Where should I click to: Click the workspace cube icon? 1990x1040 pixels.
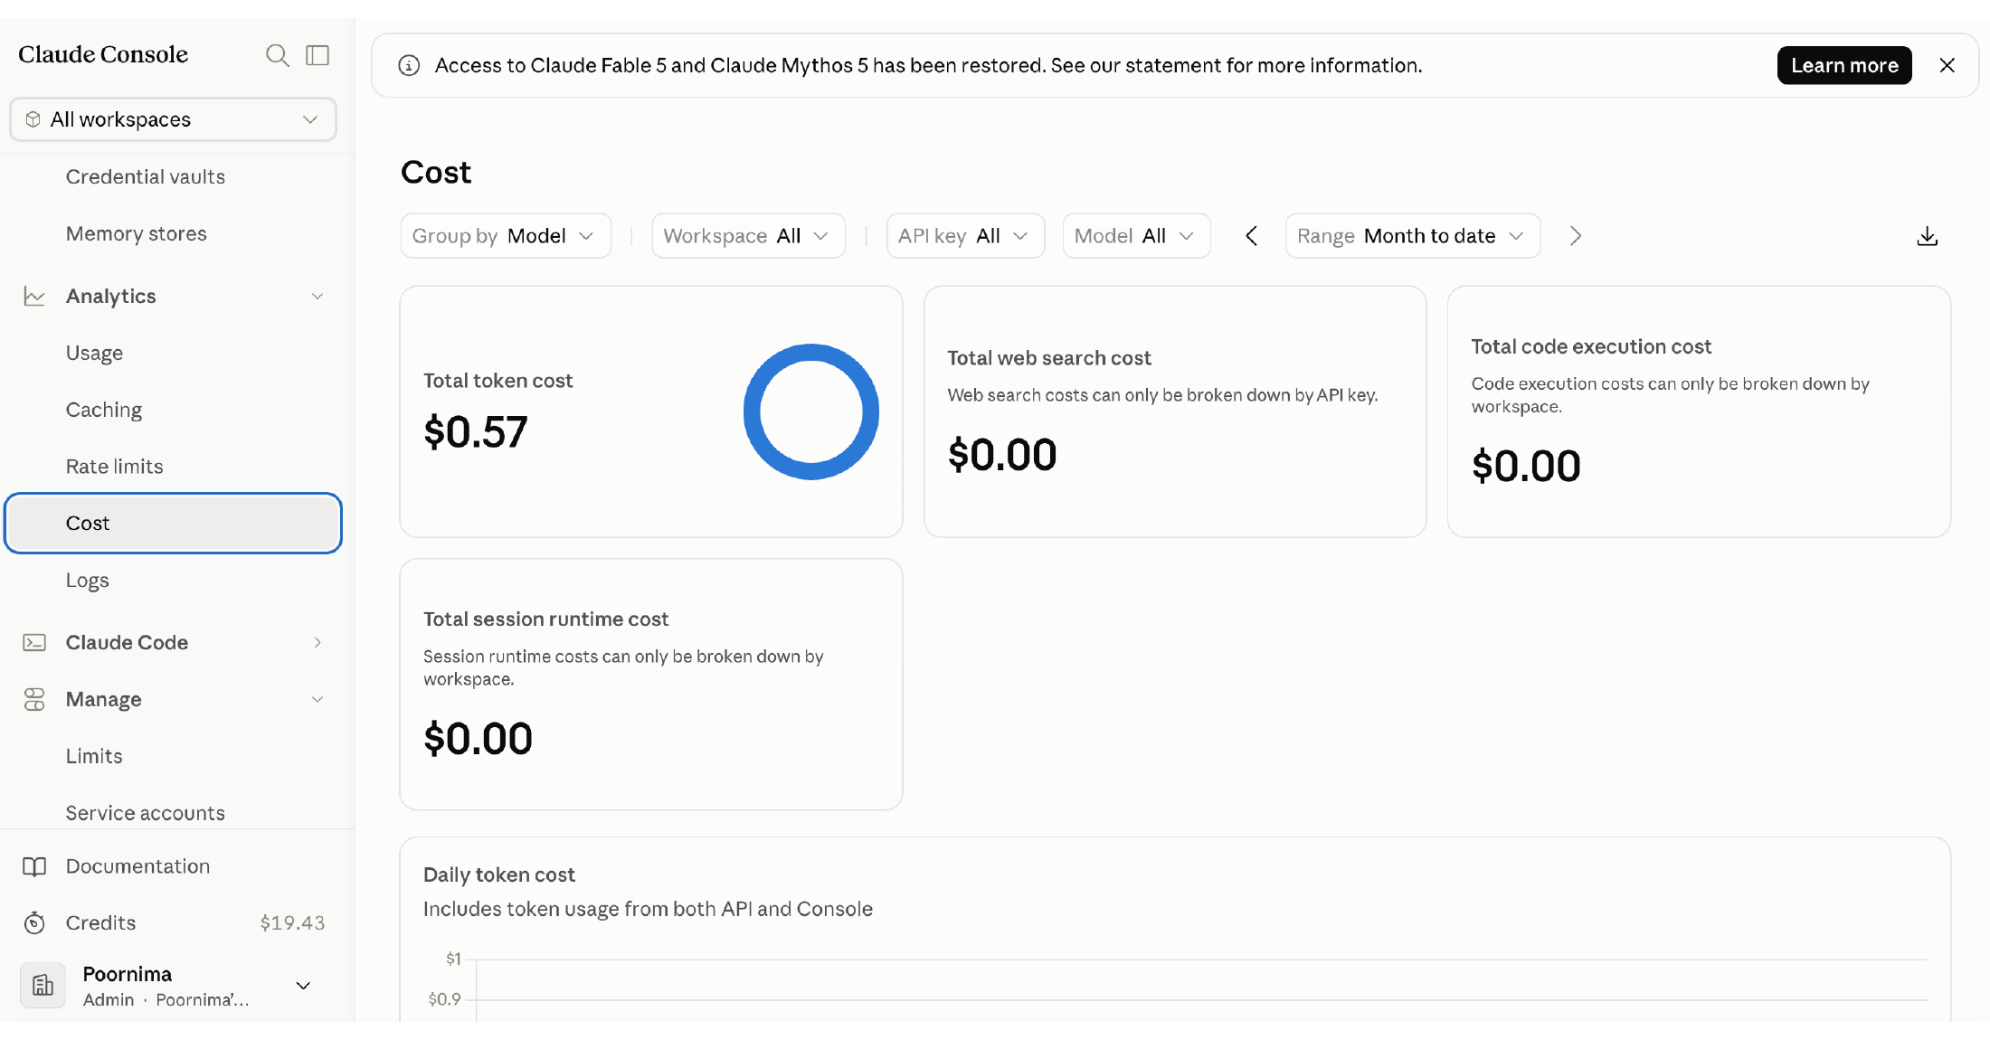pyautogui.click(x=33, y=119)
